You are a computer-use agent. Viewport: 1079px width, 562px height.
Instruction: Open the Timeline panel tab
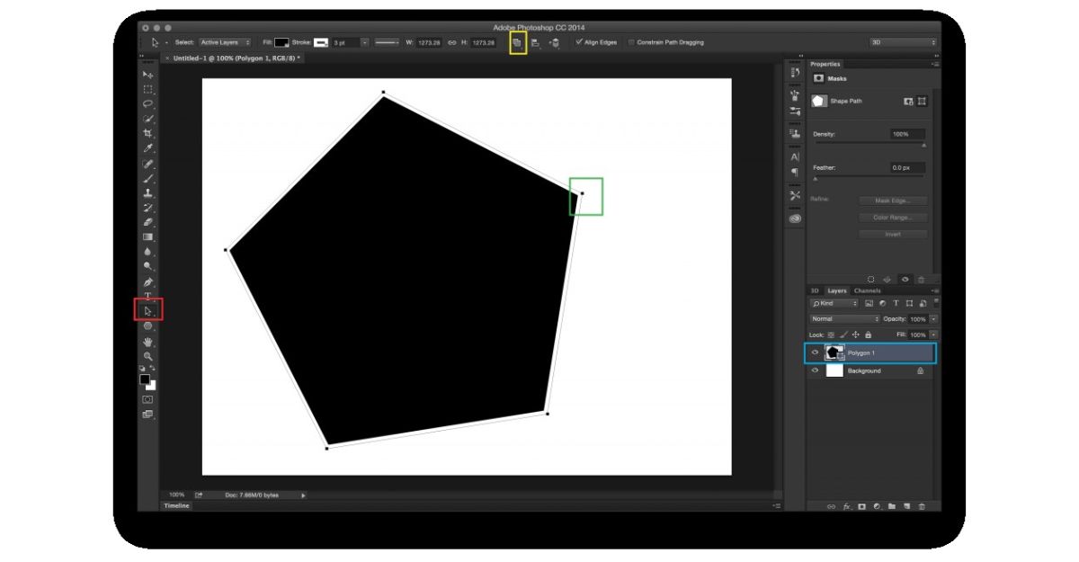coord(176,506)
